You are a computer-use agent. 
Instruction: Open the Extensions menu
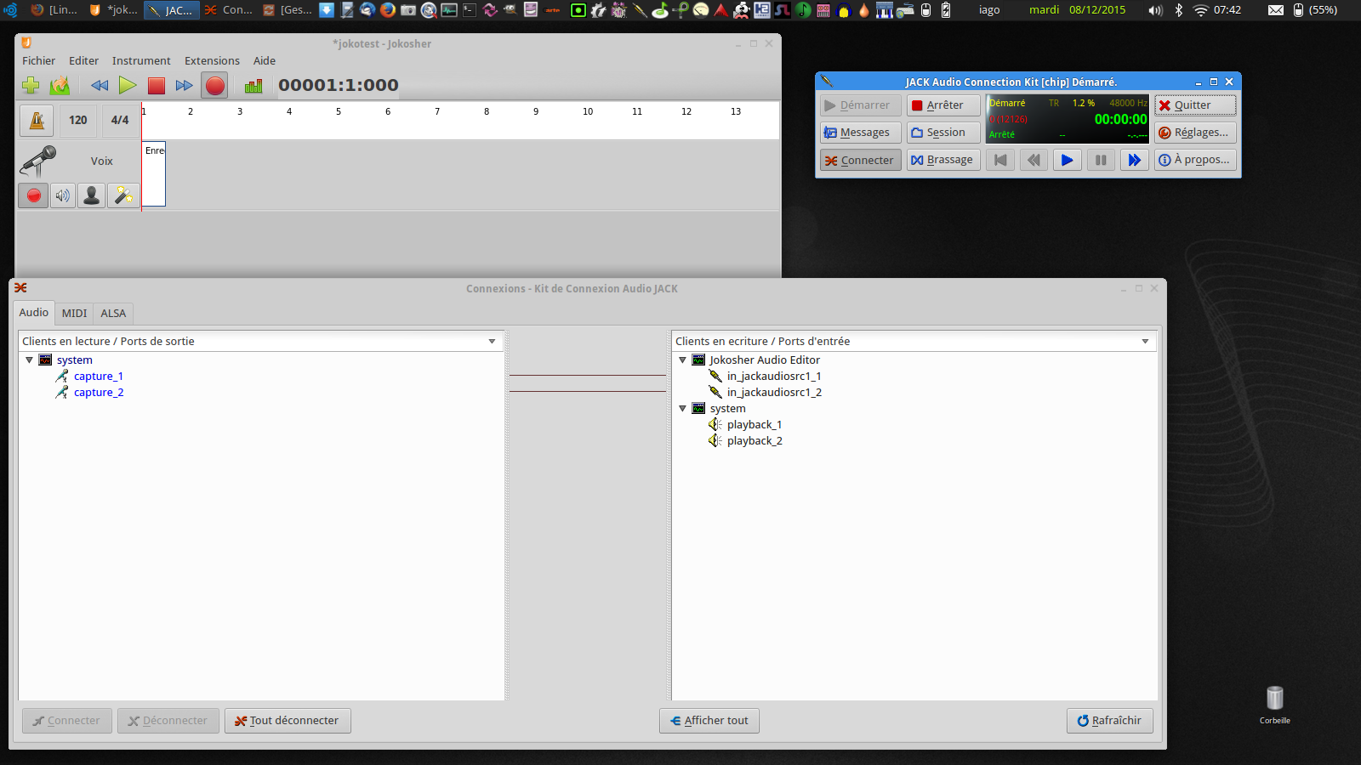(212, 60)
